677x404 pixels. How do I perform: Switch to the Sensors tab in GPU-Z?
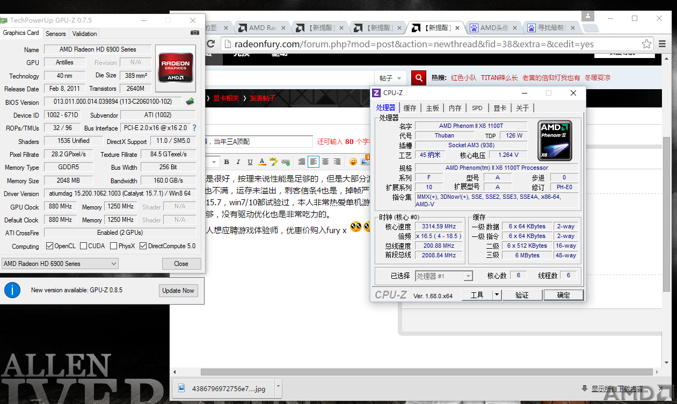click(x=55, y=33)
